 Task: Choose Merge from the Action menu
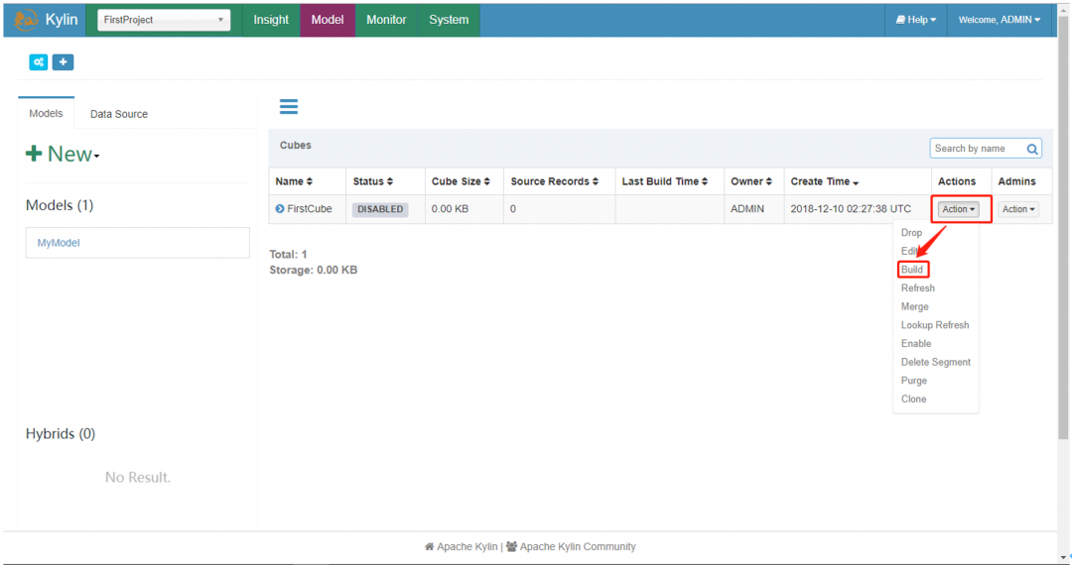point(915,306)
